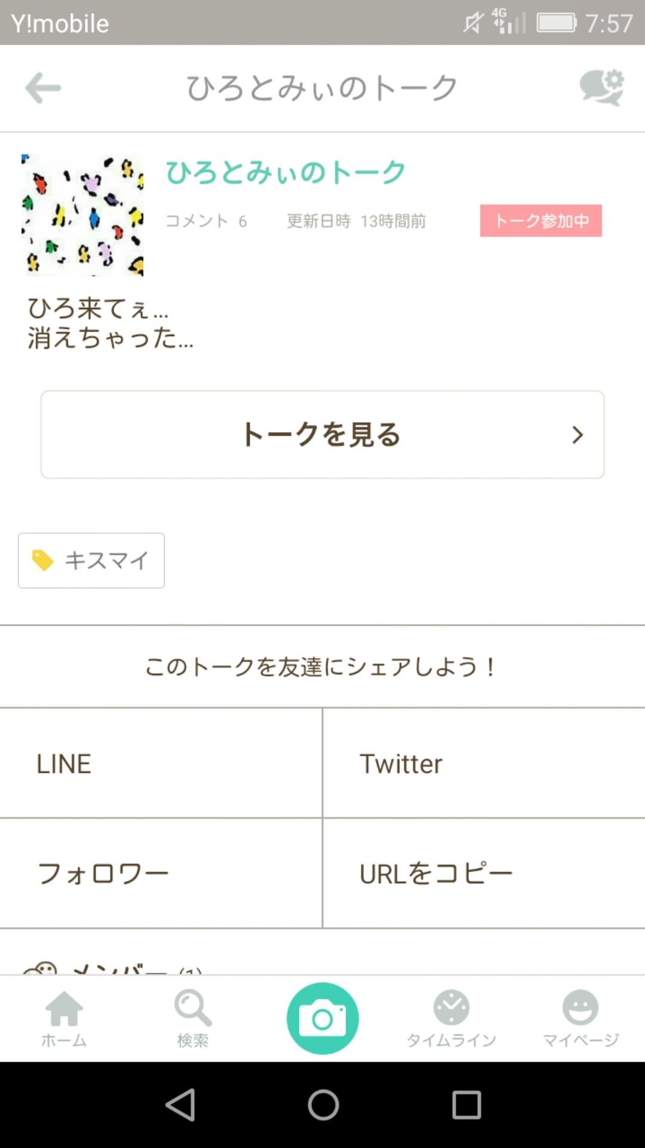This screenshot has height=1148, width=645.
Task: Click the トークを見る button
Action: [x=321, y=435]
